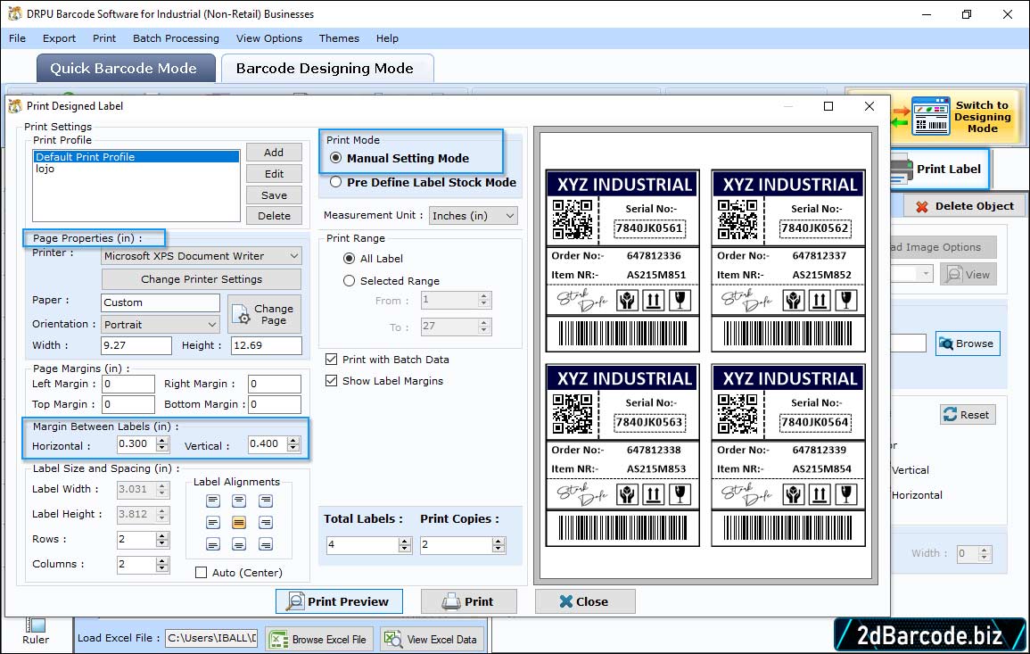Open Measurement Unit Inches dropdown
Screen dimensions: 1030x654
click(x=473, y=216)
